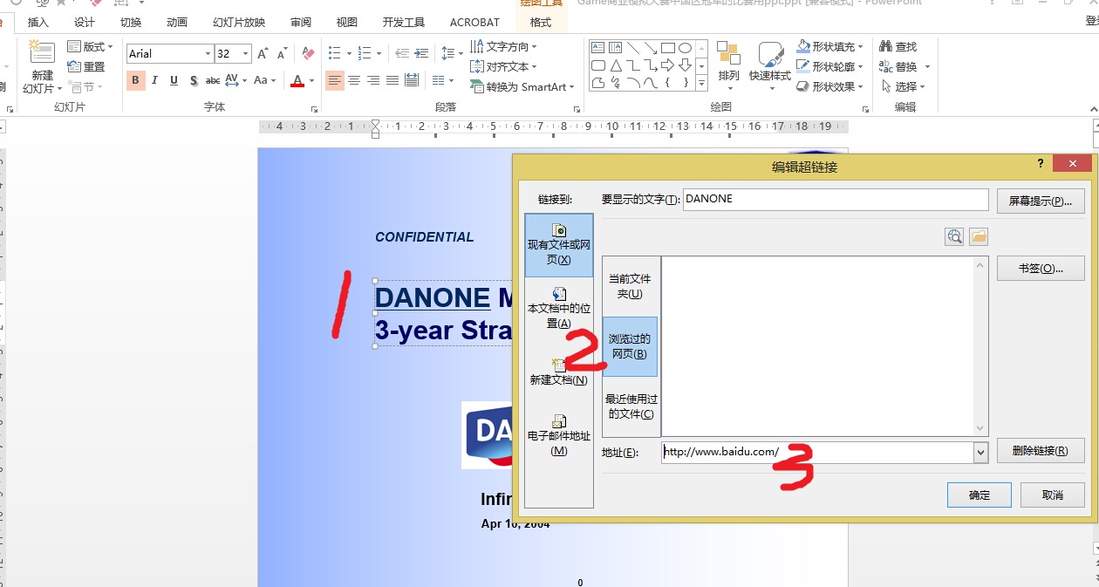Click the distributed alignment icon
The image size is (1099, 587).
[x=412, y=80]
